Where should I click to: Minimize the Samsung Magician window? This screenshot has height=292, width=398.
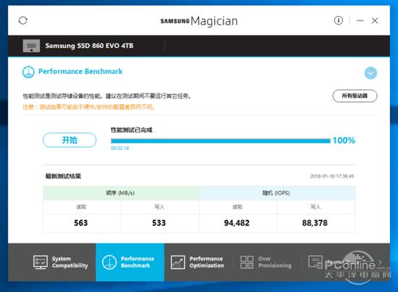(x=360, y=20)
